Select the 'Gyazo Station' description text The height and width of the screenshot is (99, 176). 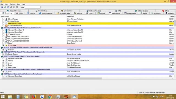(71, 43)
